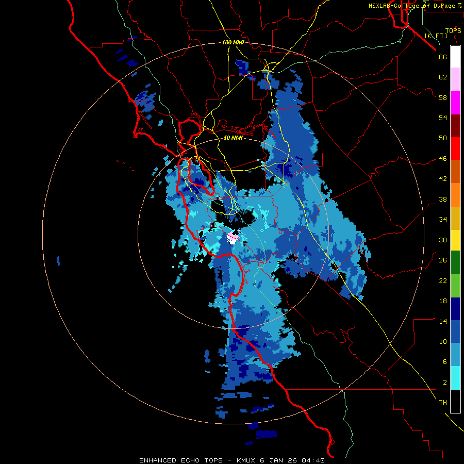464x464 pixels.
Task: Click the legend value '62'
Action: click(x=443, y=77)
